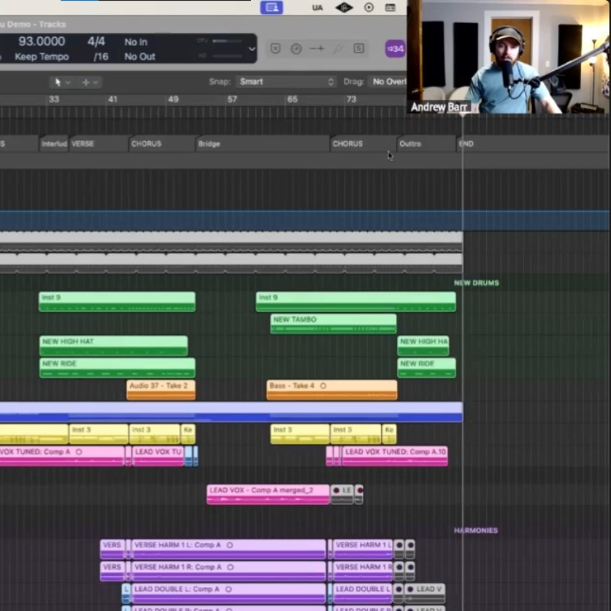Toggle the Replace mode button

coord(276,49)
